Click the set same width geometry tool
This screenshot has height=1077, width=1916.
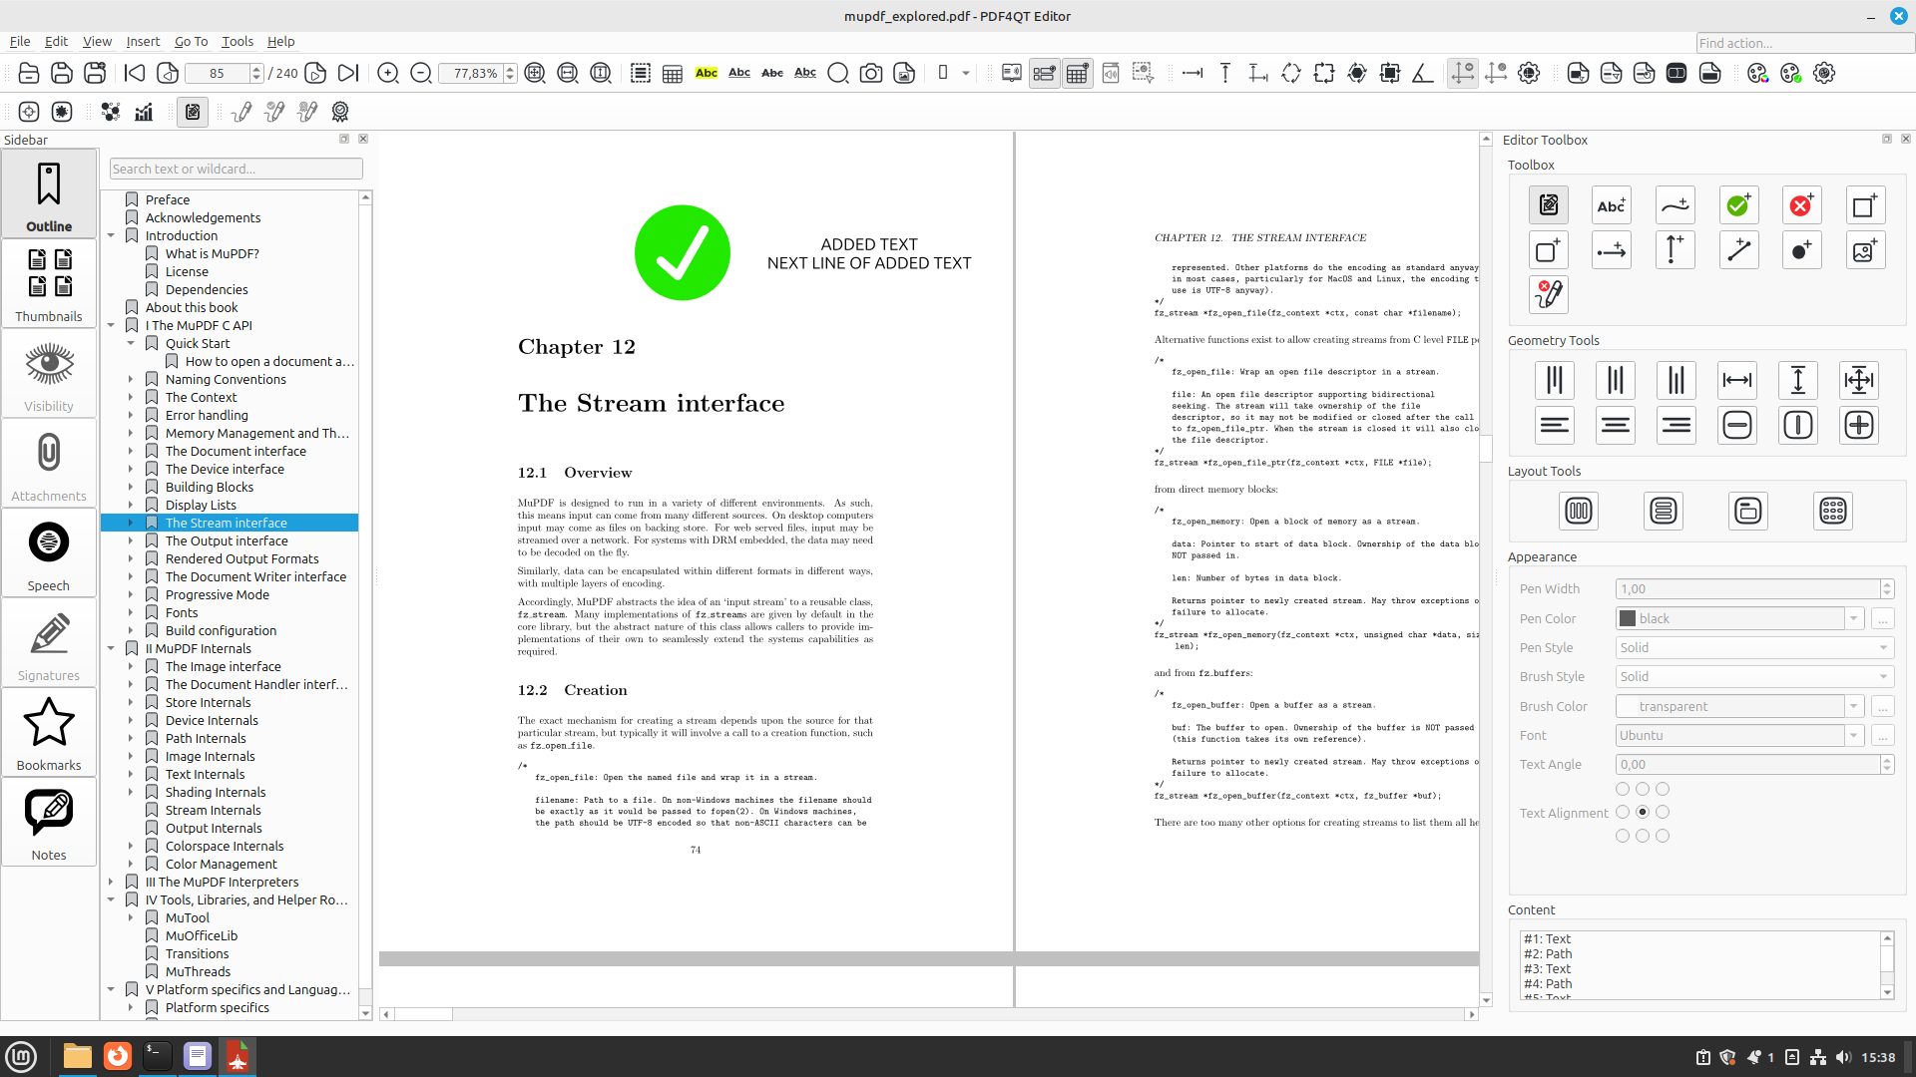click(x=1737, y=380)
